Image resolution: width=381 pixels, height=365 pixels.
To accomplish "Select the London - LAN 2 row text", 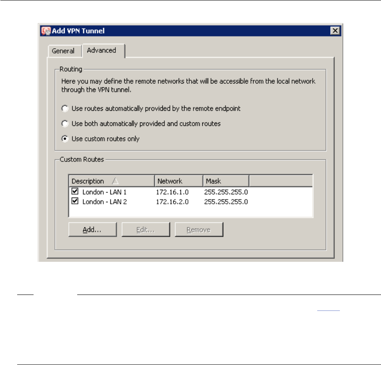I will (x=104, y=202).
